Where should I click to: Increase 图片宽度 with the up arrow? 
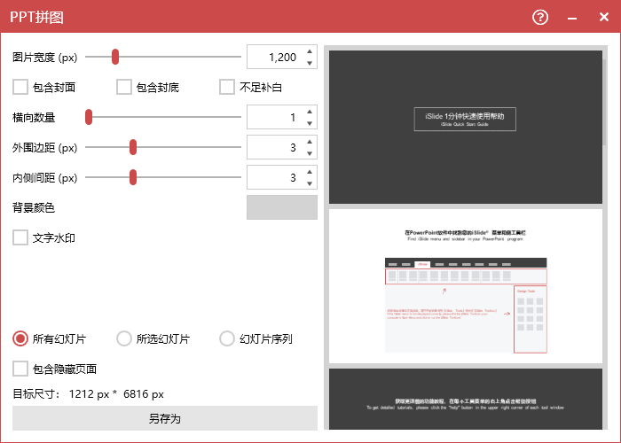[x=310, y=51]
